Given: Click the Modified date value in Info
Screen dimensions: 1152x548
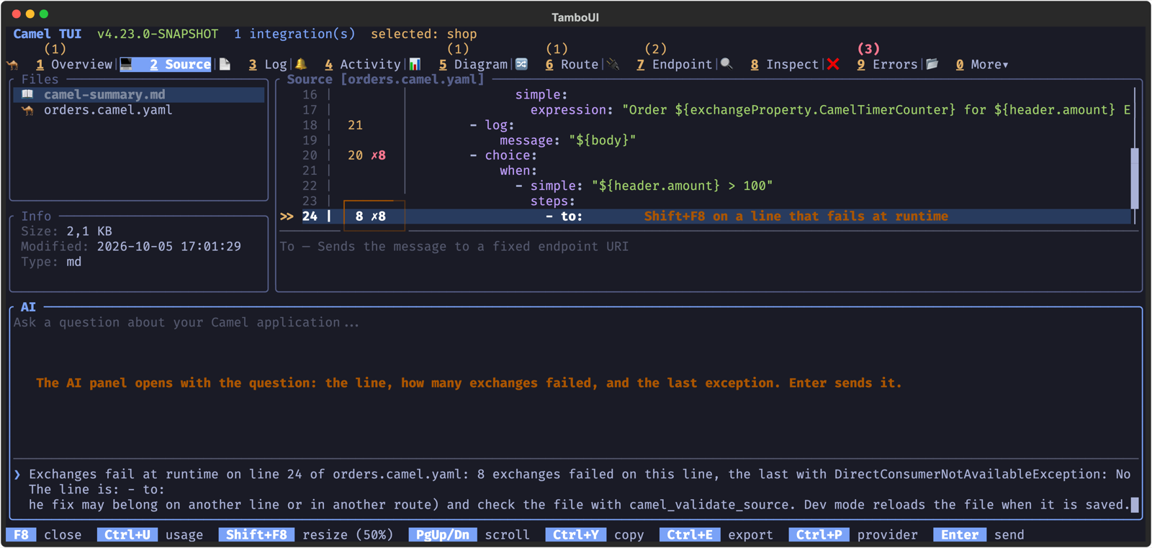Looking at the screenshot, I should point(169,247).
